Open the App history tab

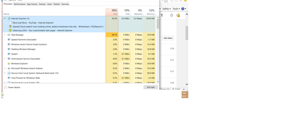click(x=32, y=4)
